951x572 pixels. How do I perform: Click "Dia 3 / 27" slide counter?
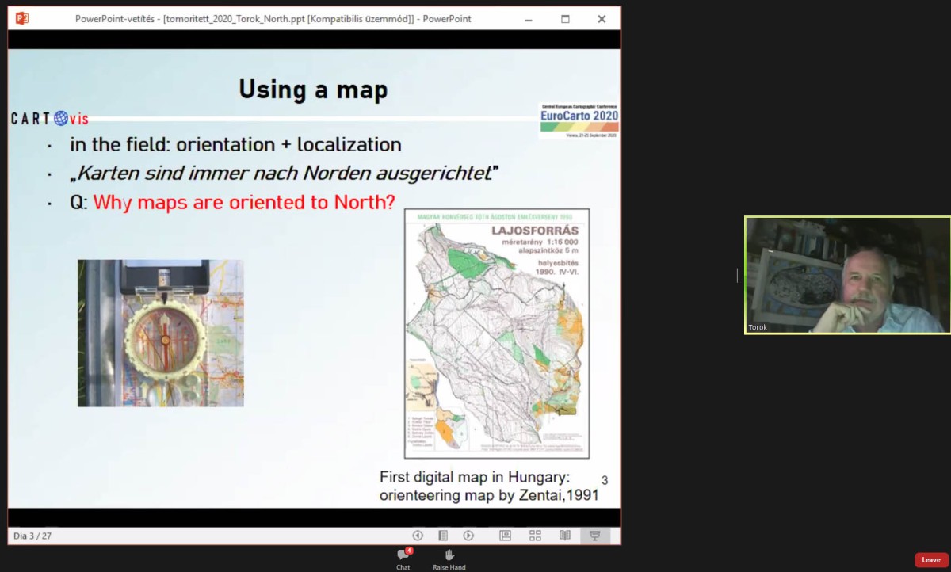[32, 536]
